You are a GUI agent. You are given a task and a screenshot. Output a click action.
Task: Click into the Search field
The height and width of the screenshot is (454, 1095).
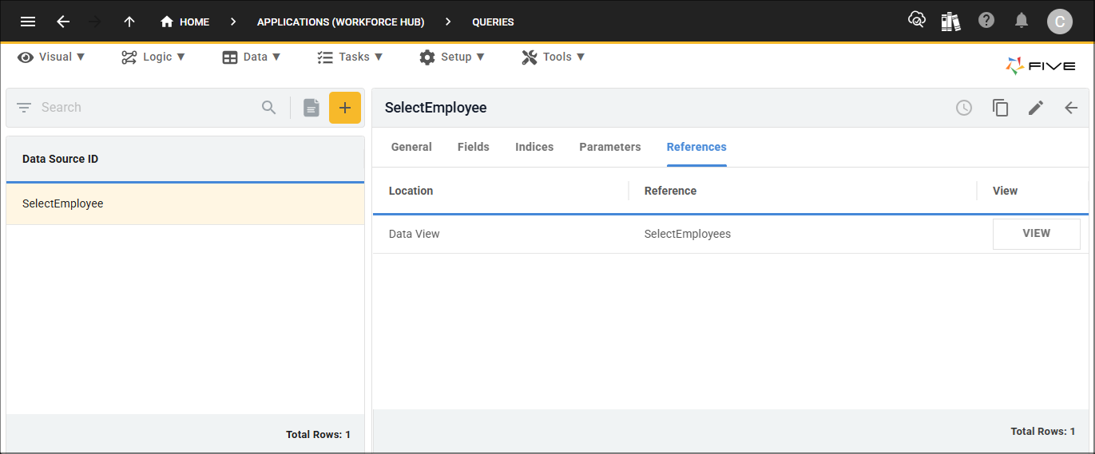148,108
